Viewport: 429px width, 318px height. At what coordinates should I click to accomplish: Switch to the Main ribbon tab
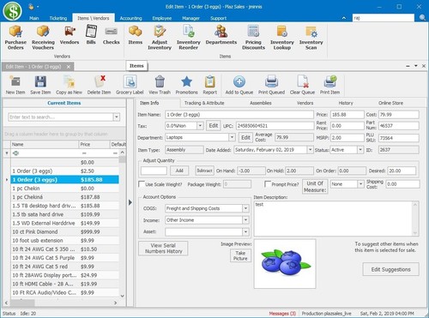[x=33, y=18]
